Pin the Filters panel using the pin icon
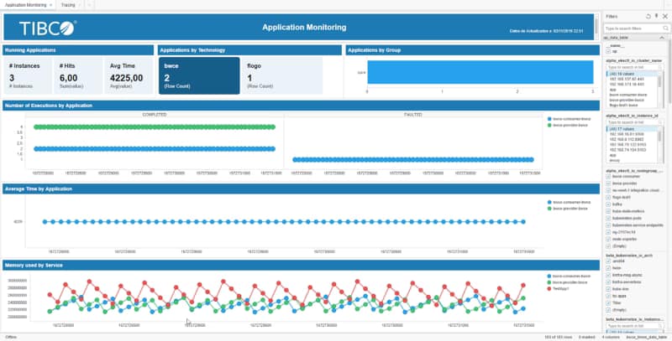The image size is (672, 341). [655, 16]
